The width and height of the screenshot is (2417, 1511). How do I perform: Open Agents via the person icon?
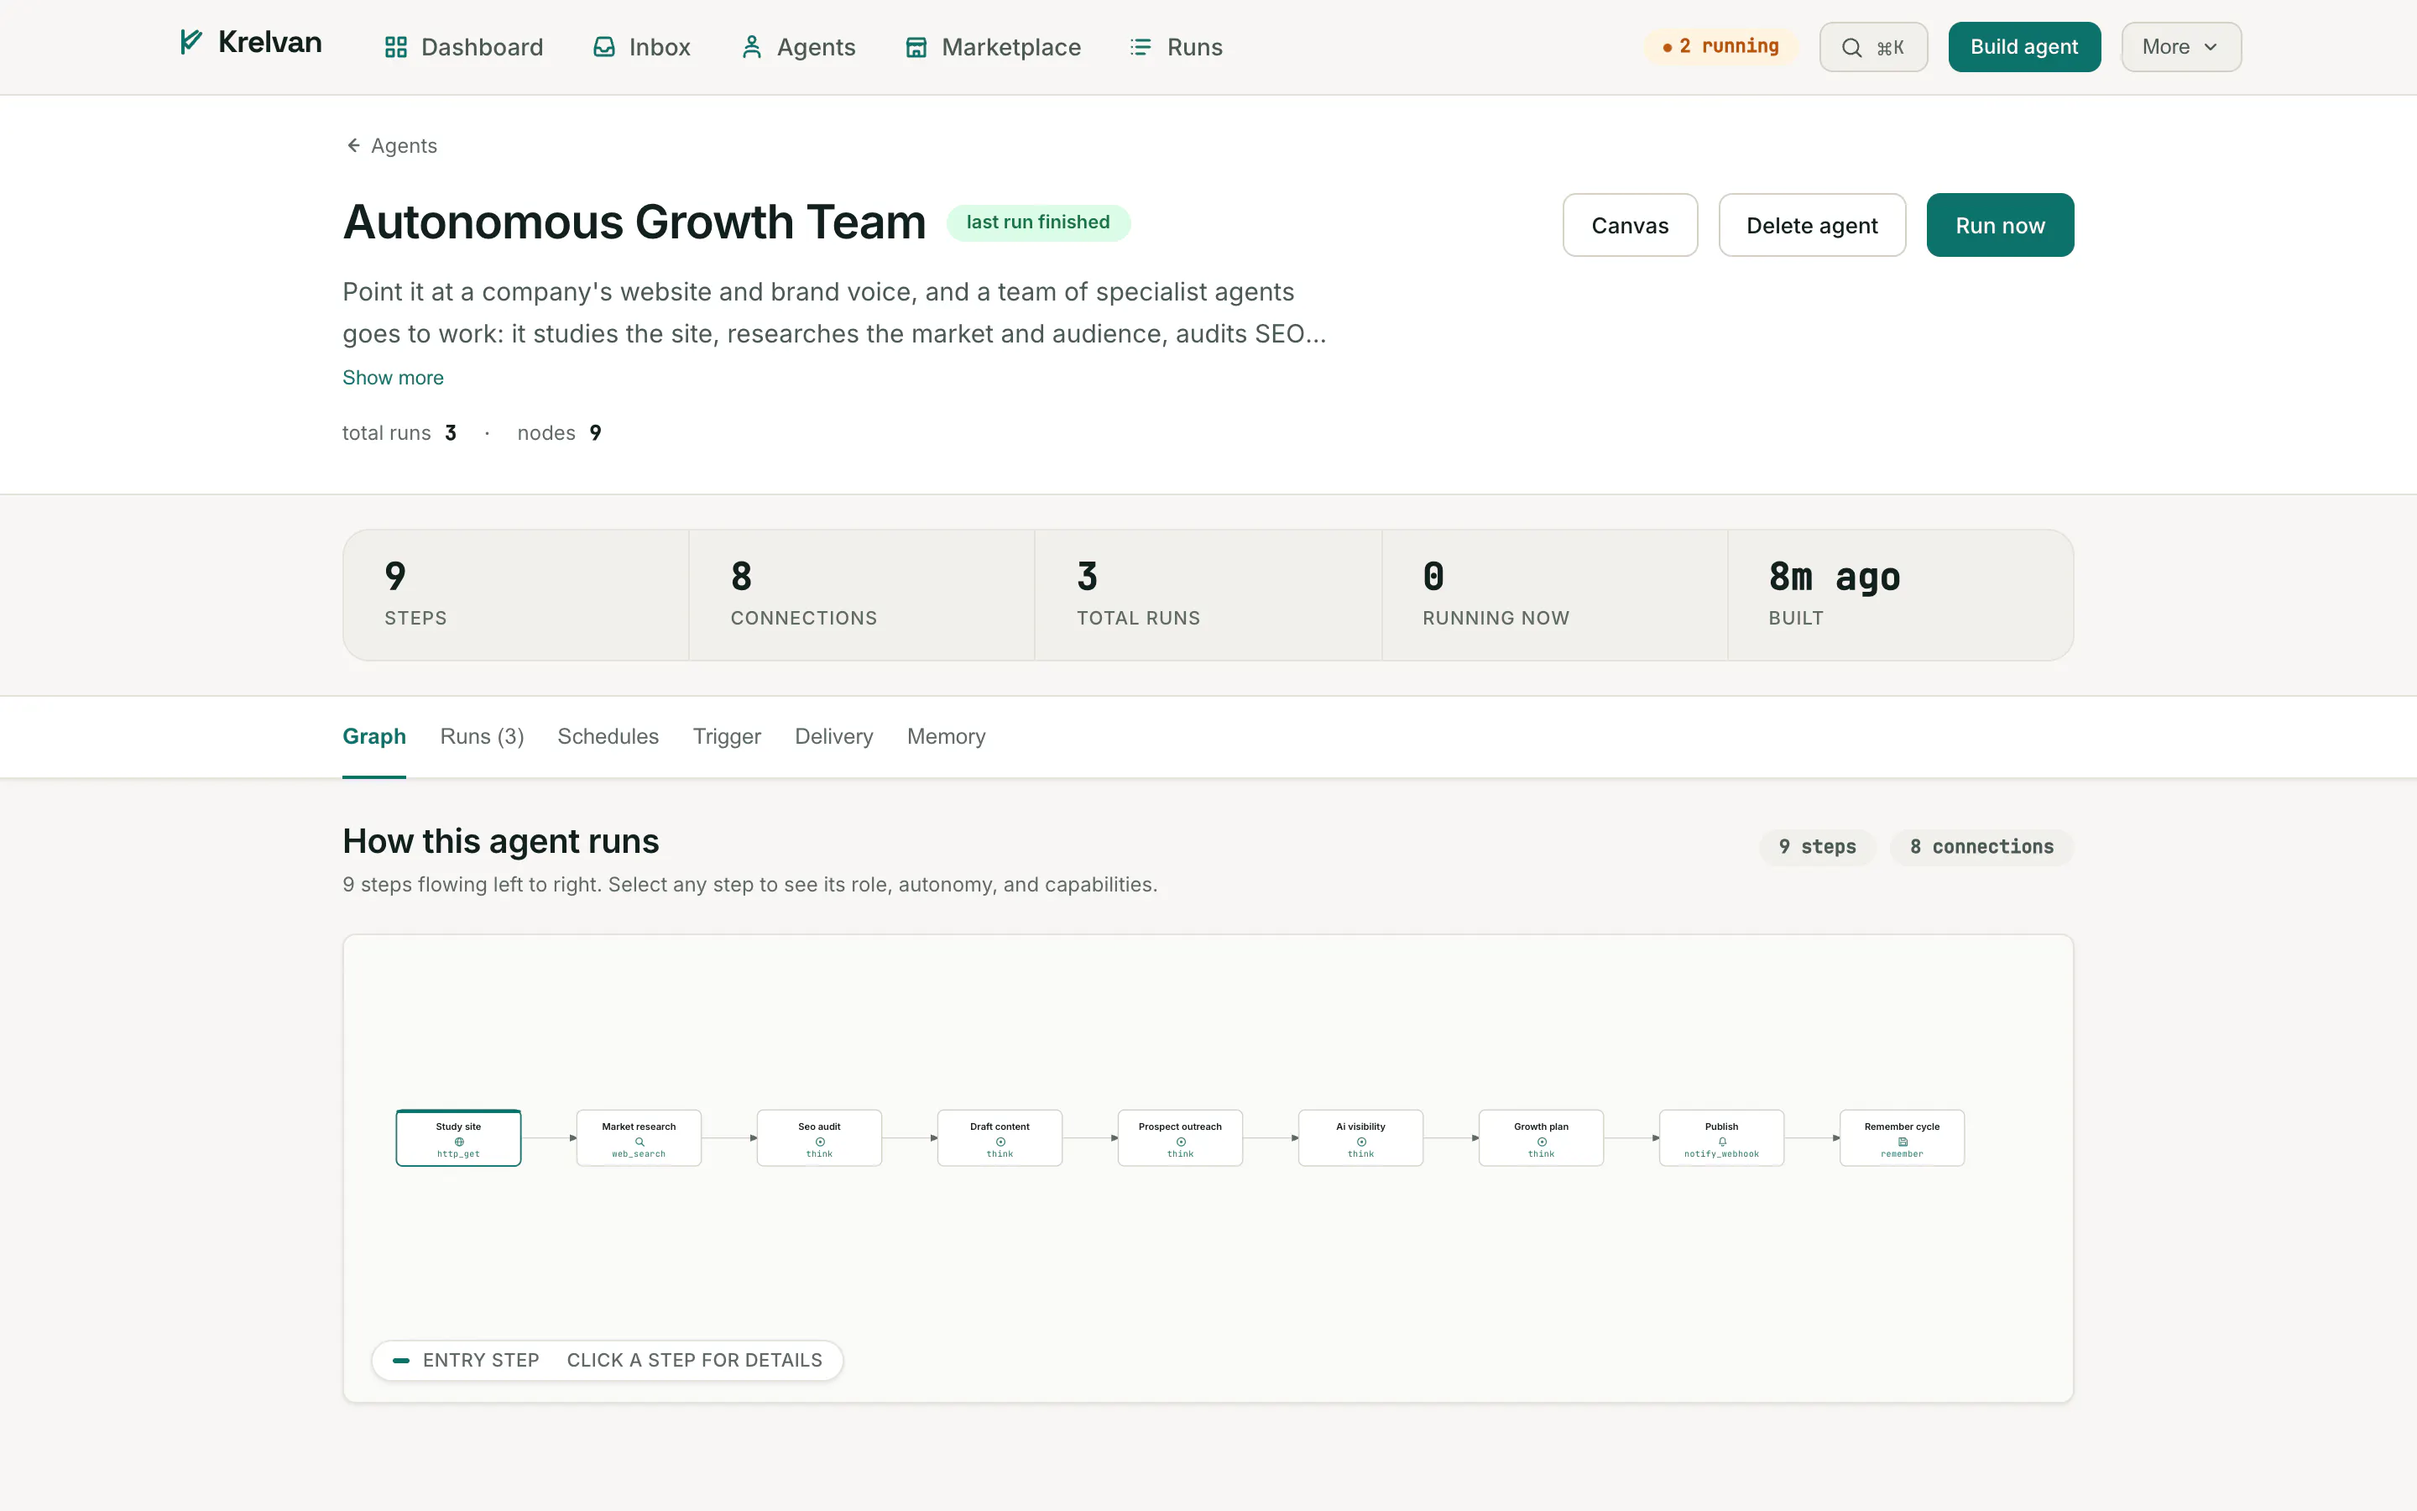point(752,47)
